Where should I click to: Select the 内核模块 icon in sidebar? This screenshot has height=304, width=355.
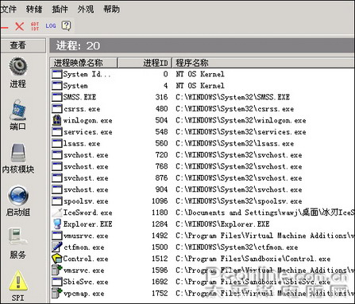tap(18, 153)
